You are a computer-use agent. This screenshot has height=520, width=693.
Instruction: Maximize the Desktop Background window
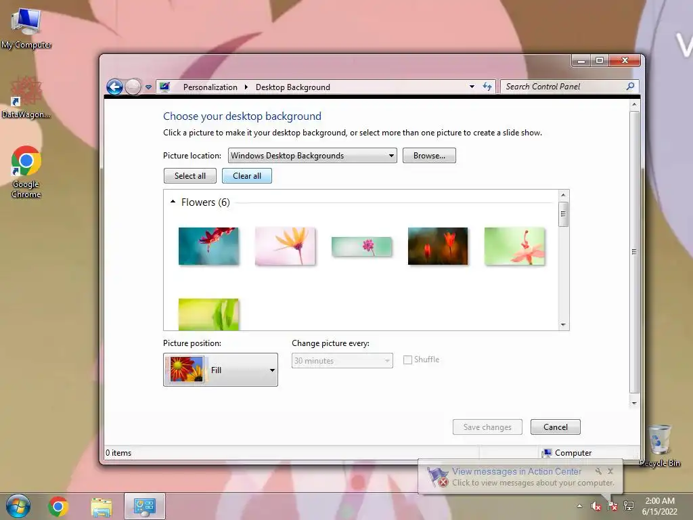tap(600, 60)
